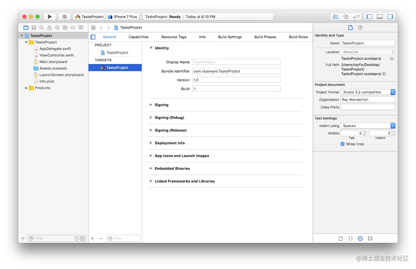The image size is (416, 269).
Task: Open the Test navigator
Action: (x=57, y=28)
